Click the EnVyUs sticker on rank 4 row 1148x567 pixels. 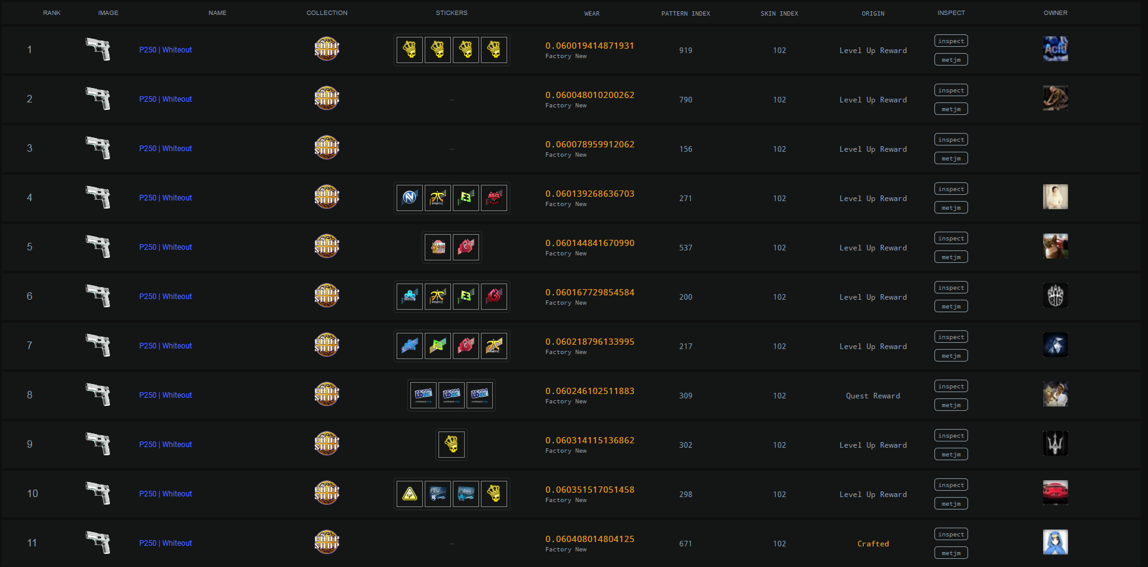pyautogui.click(x=410, y=198)
